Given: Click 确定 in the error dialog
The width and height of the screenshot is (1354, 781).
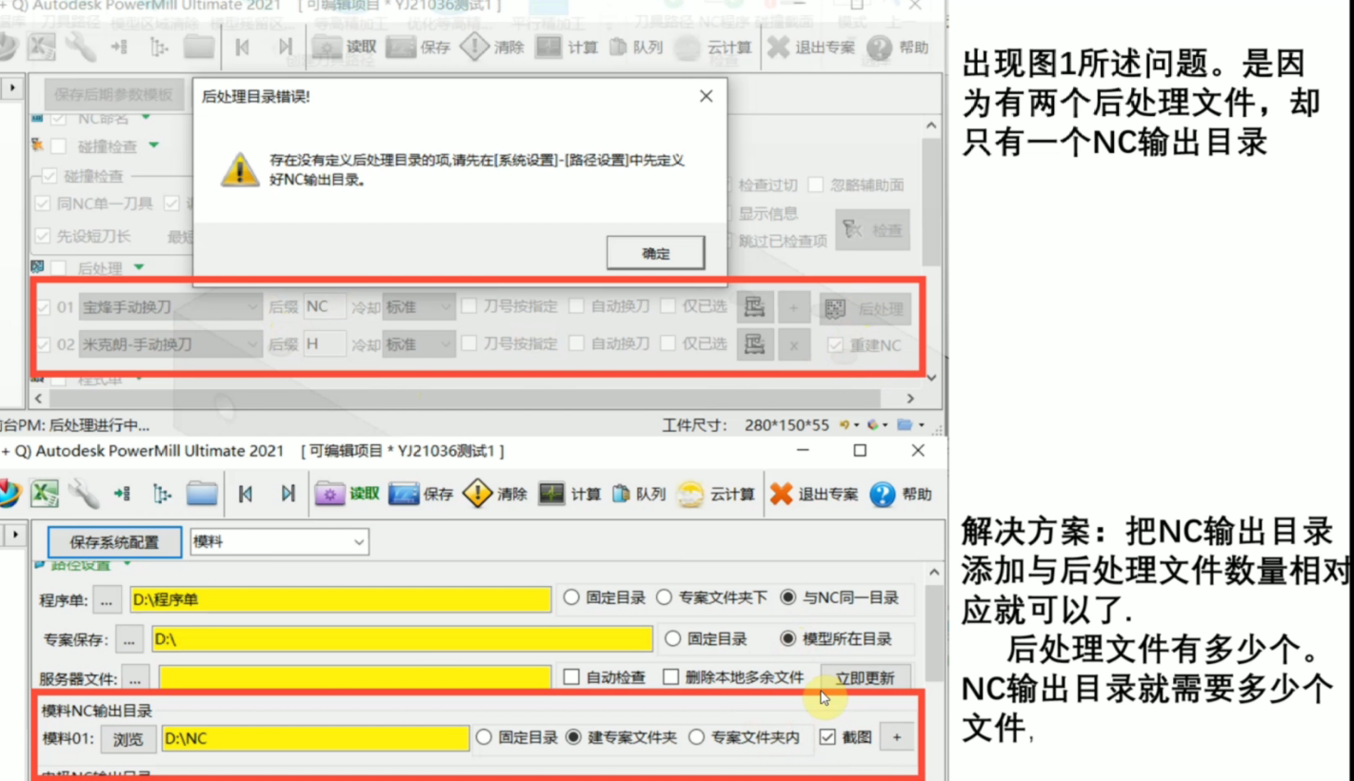Looking at the screenshot, I should [x=656, y=253].
